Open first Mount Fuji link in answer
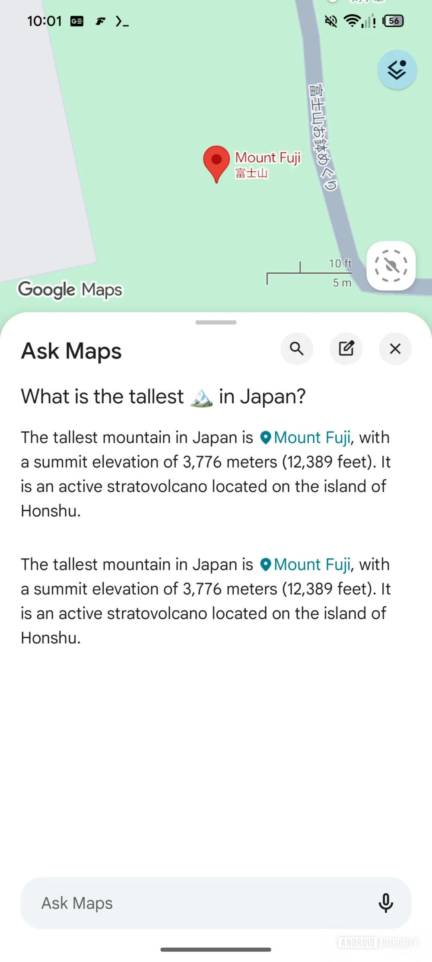 [311, 438]
